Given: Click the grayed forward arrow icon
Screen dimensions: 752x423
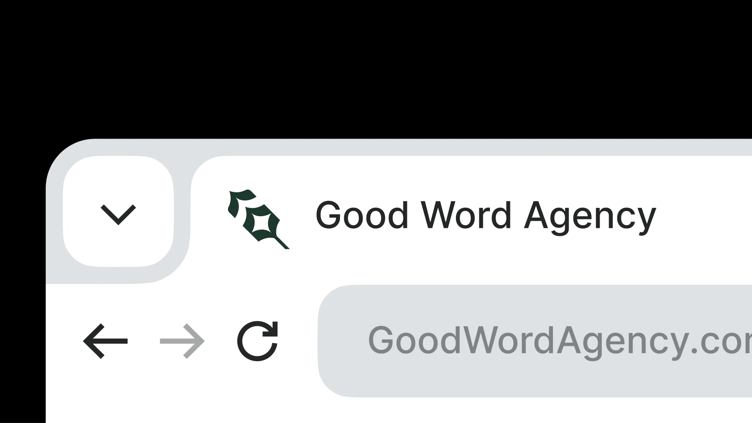Looking at the screenshot, I should [182, 341].
